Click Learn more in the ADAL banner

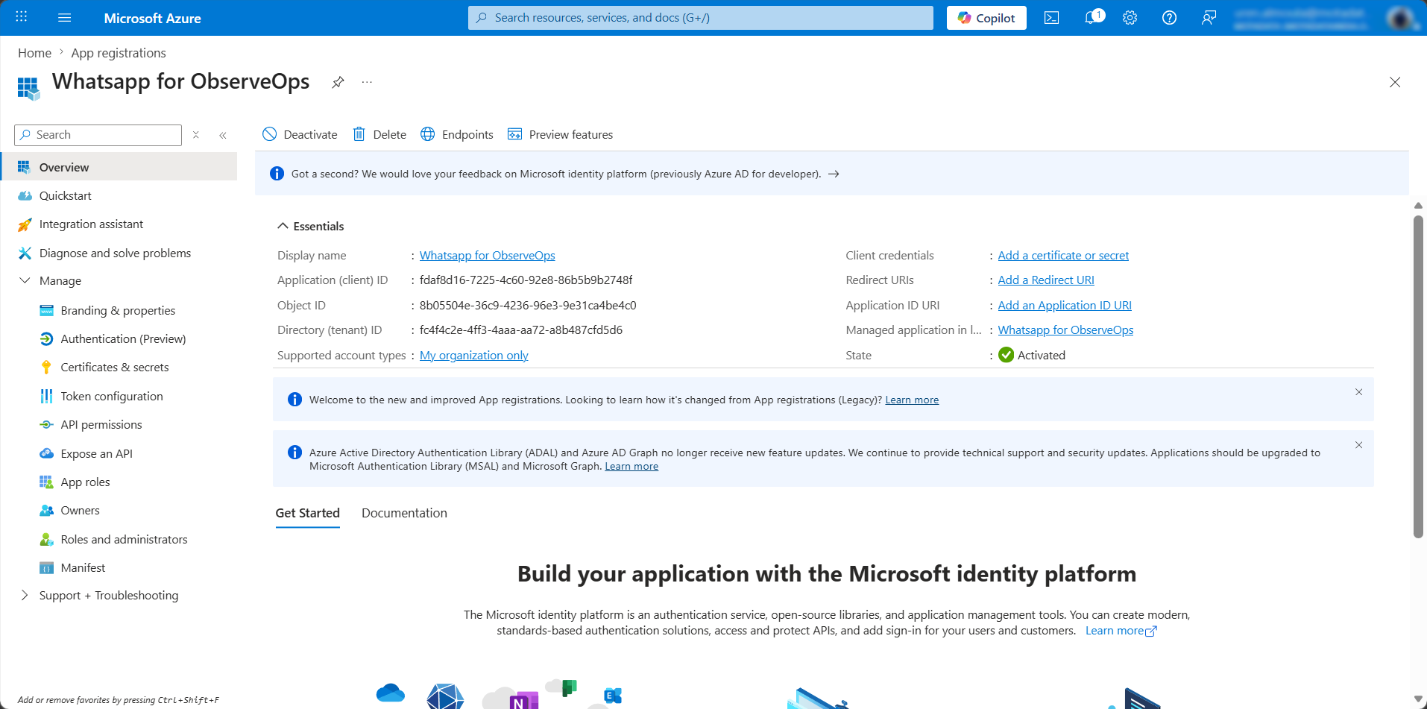click(x=631, y=467)
